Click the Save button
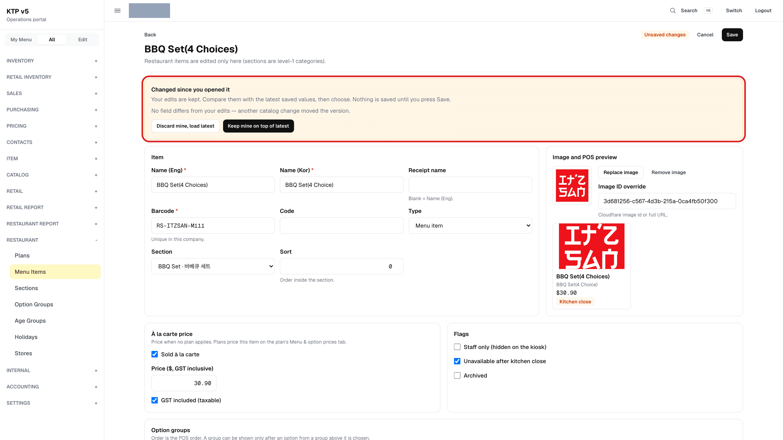The width and height of the screenshot is (783, 440). pos(732,34)
